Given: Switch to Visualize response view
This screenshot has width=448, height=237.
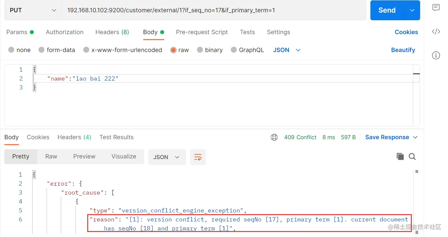Looking at the screenshot, I should tap(124, 156).
